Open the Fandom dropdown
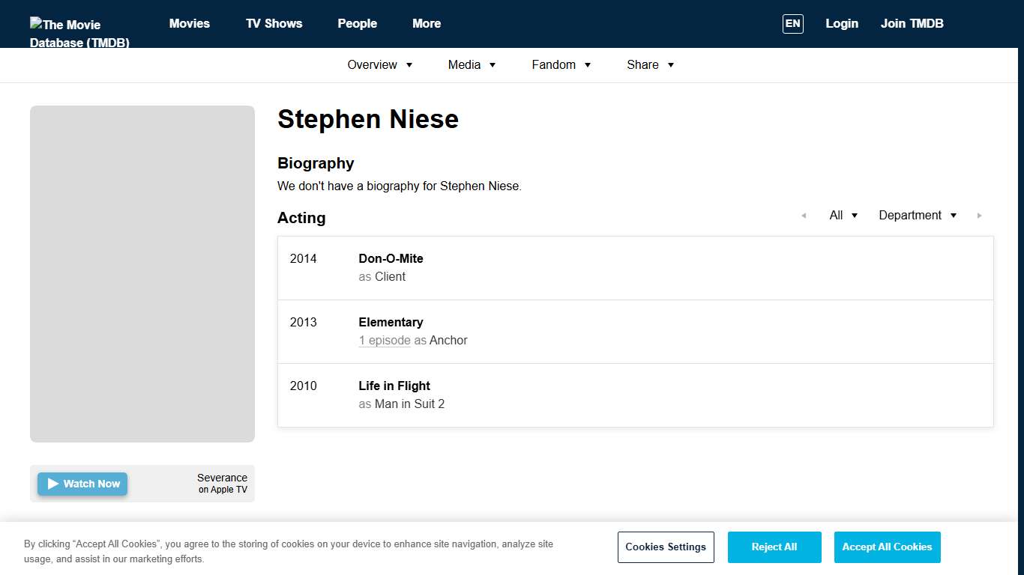 point(561,65)
